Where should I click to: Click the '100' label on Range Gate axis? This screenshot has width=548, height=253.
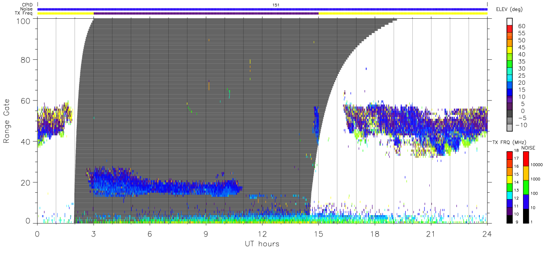pyautogui.click(x=23, y=21)
